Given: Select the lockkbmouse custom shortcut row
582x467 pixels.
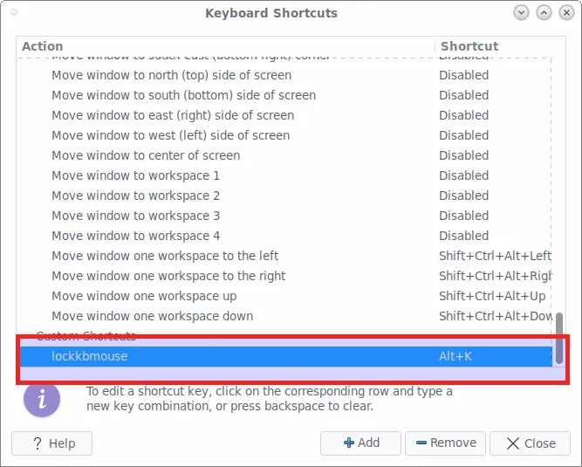Looking at the screenshot, I should (90, 356).
